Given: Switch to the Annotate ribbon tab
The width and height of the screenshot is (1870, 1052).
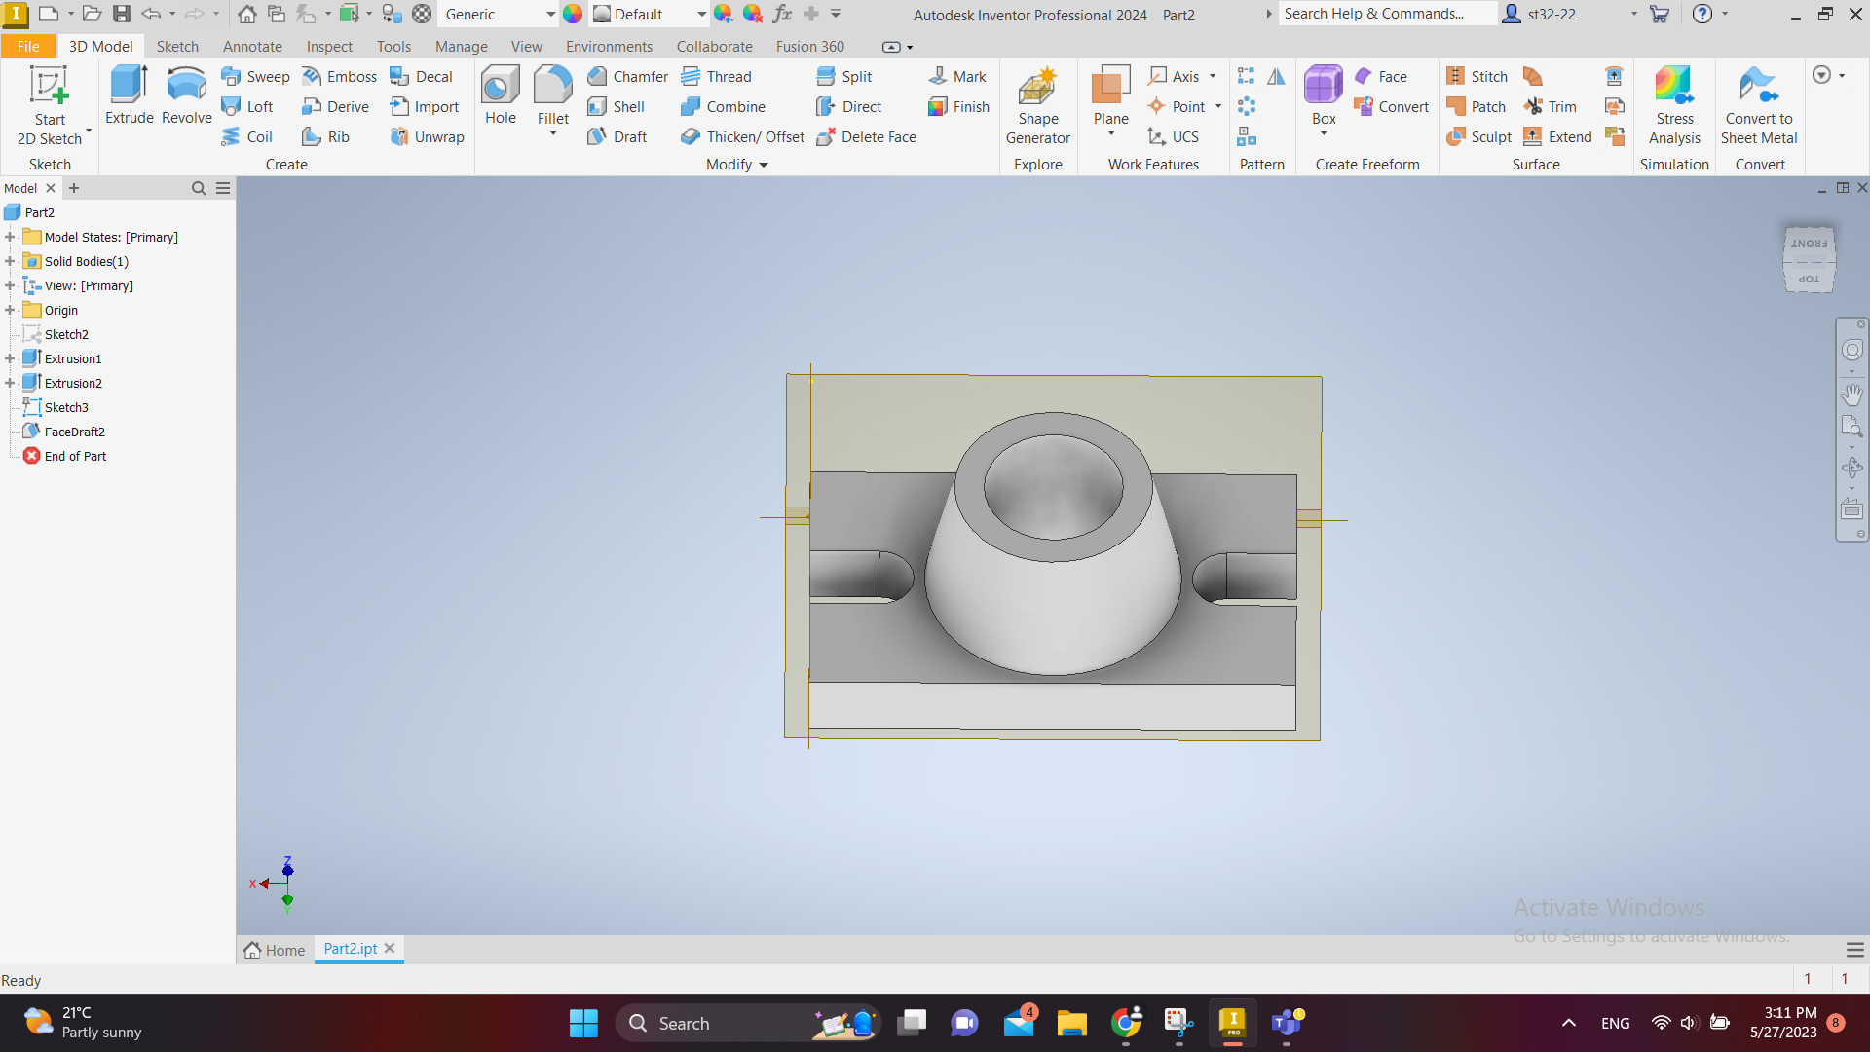Looking at the screenshot, I should pos(252,46).
